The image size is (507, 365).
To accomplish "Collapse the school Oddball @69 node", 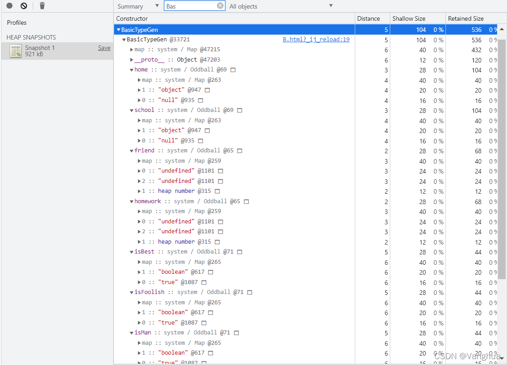I will pos(132,110).
